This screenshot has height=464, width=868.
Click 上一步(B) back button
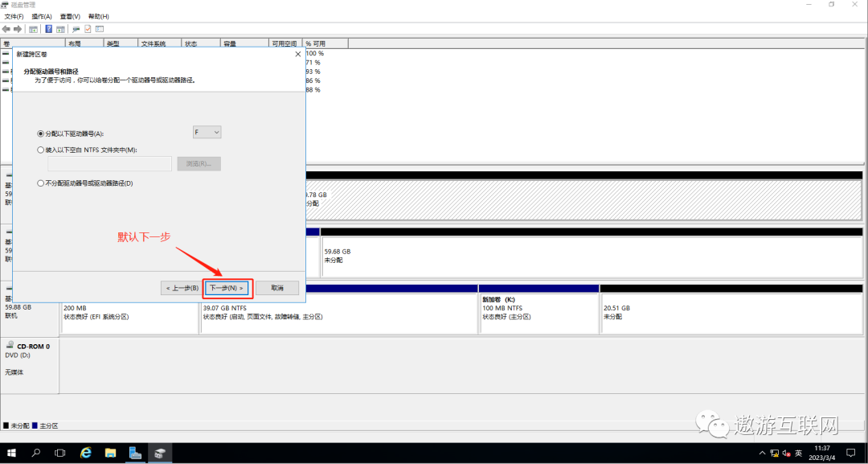click(x=182, y=288)
